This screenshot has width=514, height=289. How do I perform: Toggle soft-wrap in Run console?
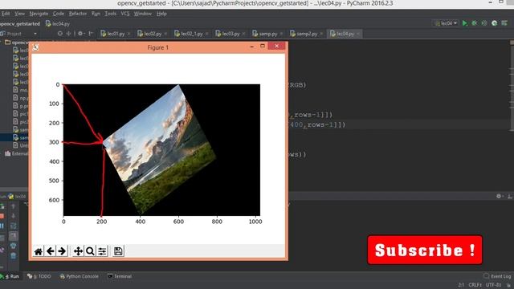click(13, 226)
